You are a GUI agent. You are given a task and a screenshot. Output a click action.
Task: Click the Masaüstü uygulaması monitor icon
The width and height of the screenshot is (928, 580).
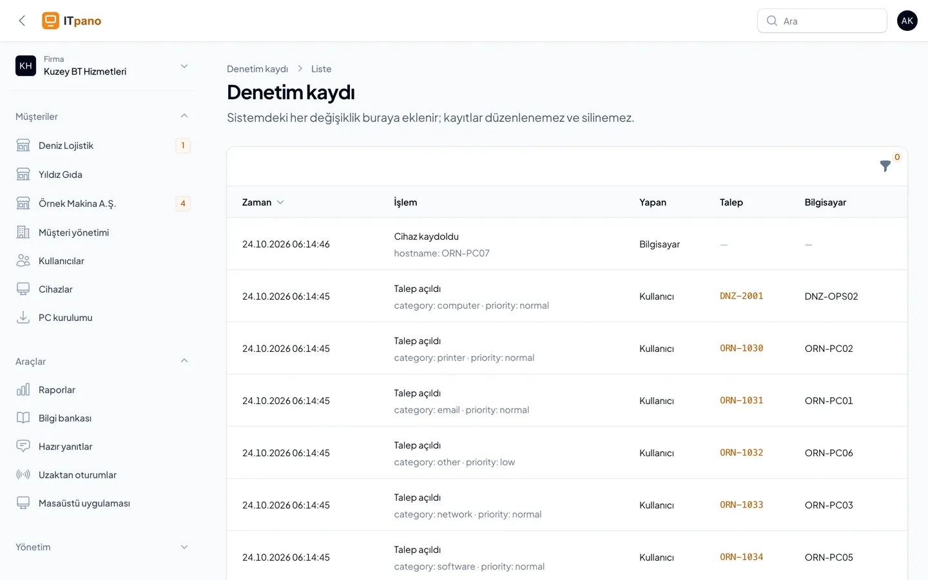[x=23, y=503]
